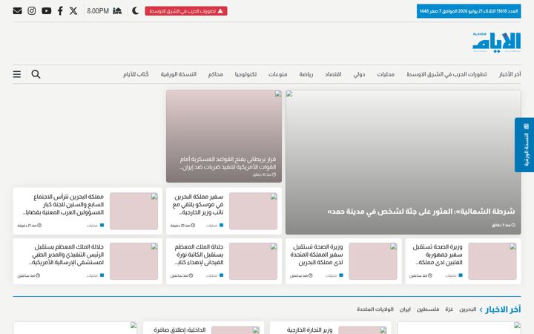Image resolution: width=534 pixels, height=334 pixels.
Task: Open the hamburger menu icon
Action: [x=17, y=74]
